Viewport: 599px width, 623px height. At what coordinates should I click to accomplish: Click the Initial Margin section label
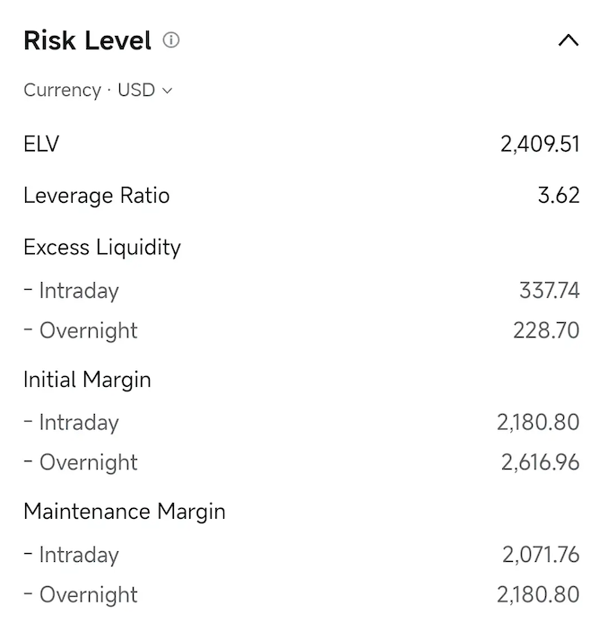pos(87,380)
